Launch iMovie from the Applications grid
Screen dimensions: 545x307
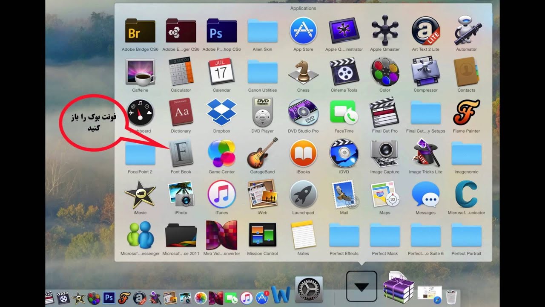[140, 194]
